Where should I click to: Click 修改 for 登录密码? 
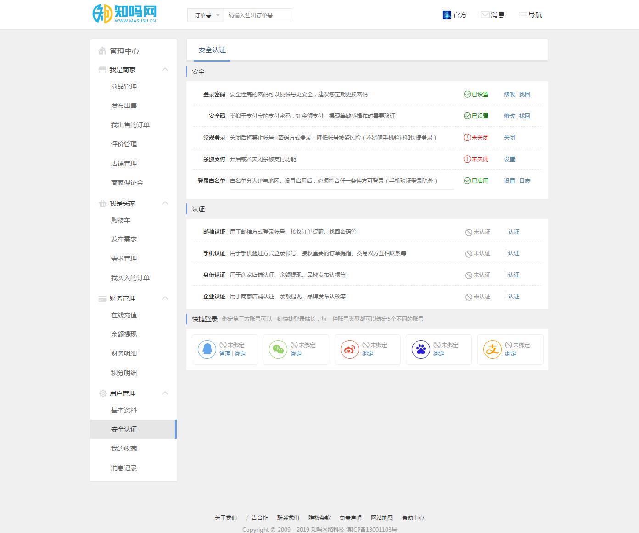point(509,95)
